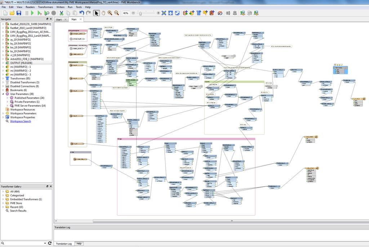The image size is (369, 247).
Task: Undo the last action with blue arrow
Action: click(x=82, y=13)
